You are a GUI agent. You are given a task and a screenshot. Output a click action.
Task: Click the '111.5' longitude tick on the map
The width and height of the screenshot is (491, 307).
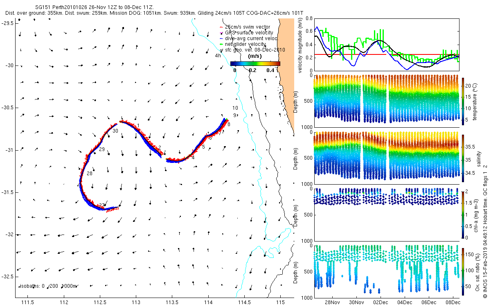(27, 302)
